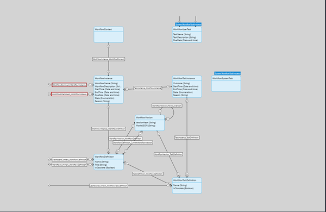Image resolution: width=326 pixels, height=212 pixels.
Task: Select the TaskDefinition_WorkflowDefinition association label
Action: pyautogui.click(x=148, y=174)
